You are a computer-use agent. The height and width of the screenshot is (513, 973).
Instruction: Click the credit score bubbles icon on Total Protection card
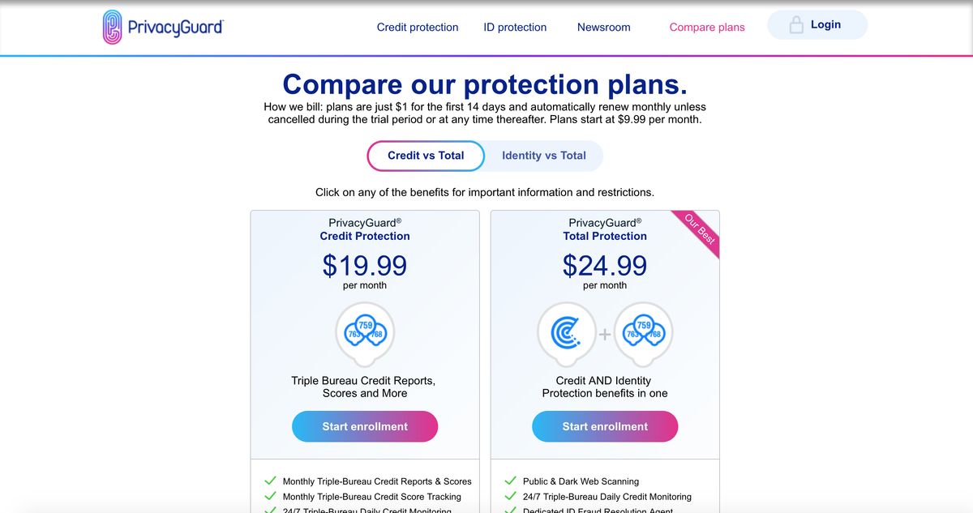click(643, 333)
